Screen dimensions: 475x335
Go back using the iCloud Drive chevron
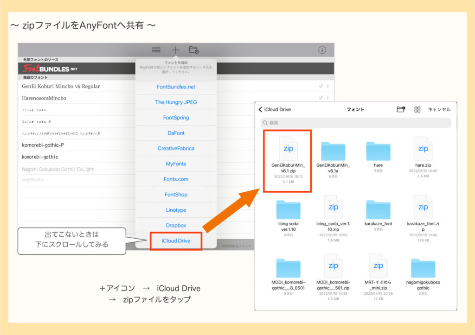[275, 109]
